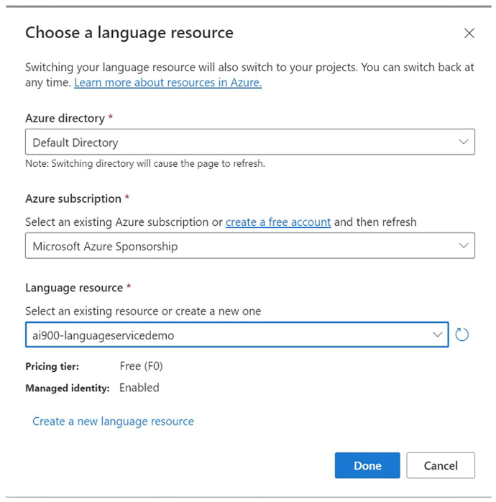The width and height of the screenshot is (496, 502).
Task: Close the Choose a language resource dialog
Action: (469, 33)
